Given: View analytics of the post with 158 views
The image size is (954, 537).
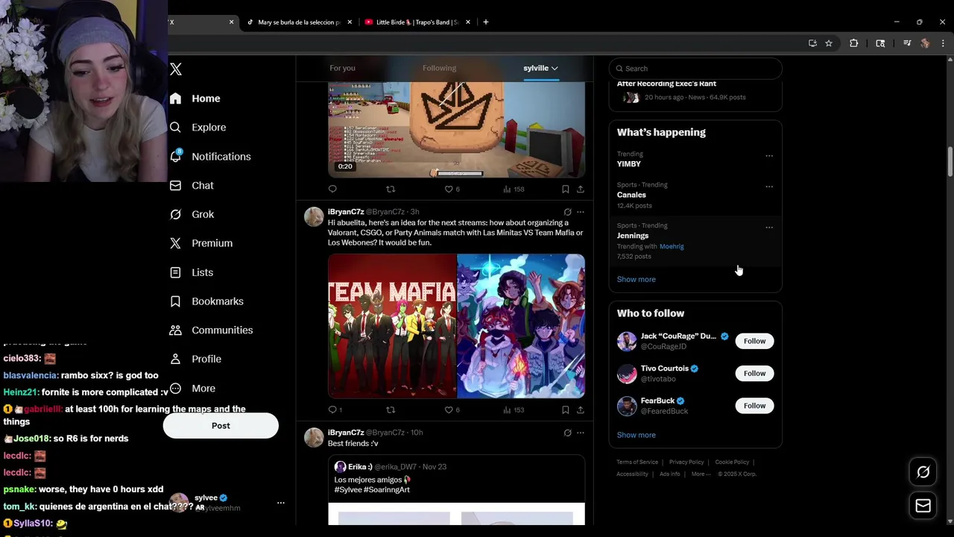Looking at the screenshot, I should [514, 189].
